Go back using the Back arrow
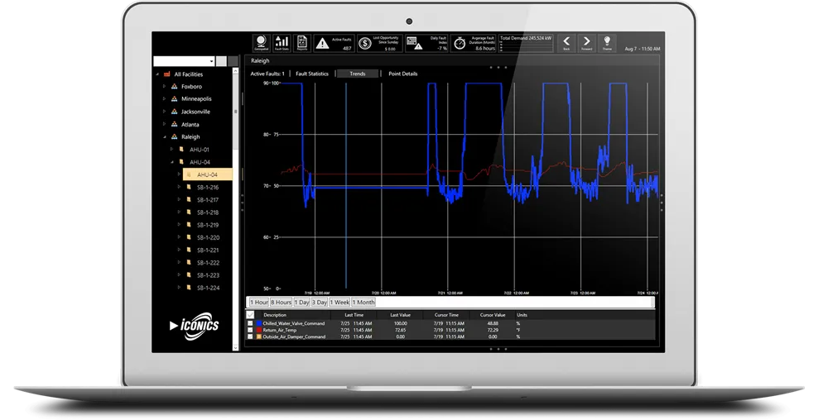This screenshot has height=420, width=828. 566,42
